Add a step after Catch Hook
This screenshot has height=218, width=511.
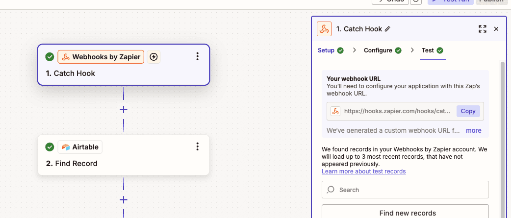click(x=124, y=110)
